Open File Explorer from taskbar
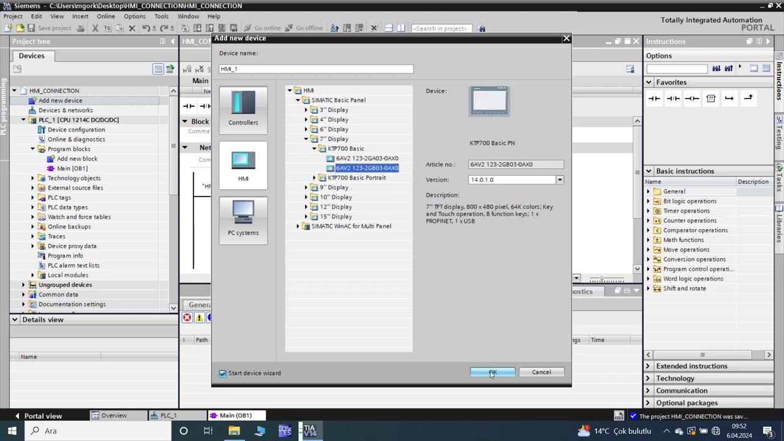 pyautogui.click(x=234, y=431)
